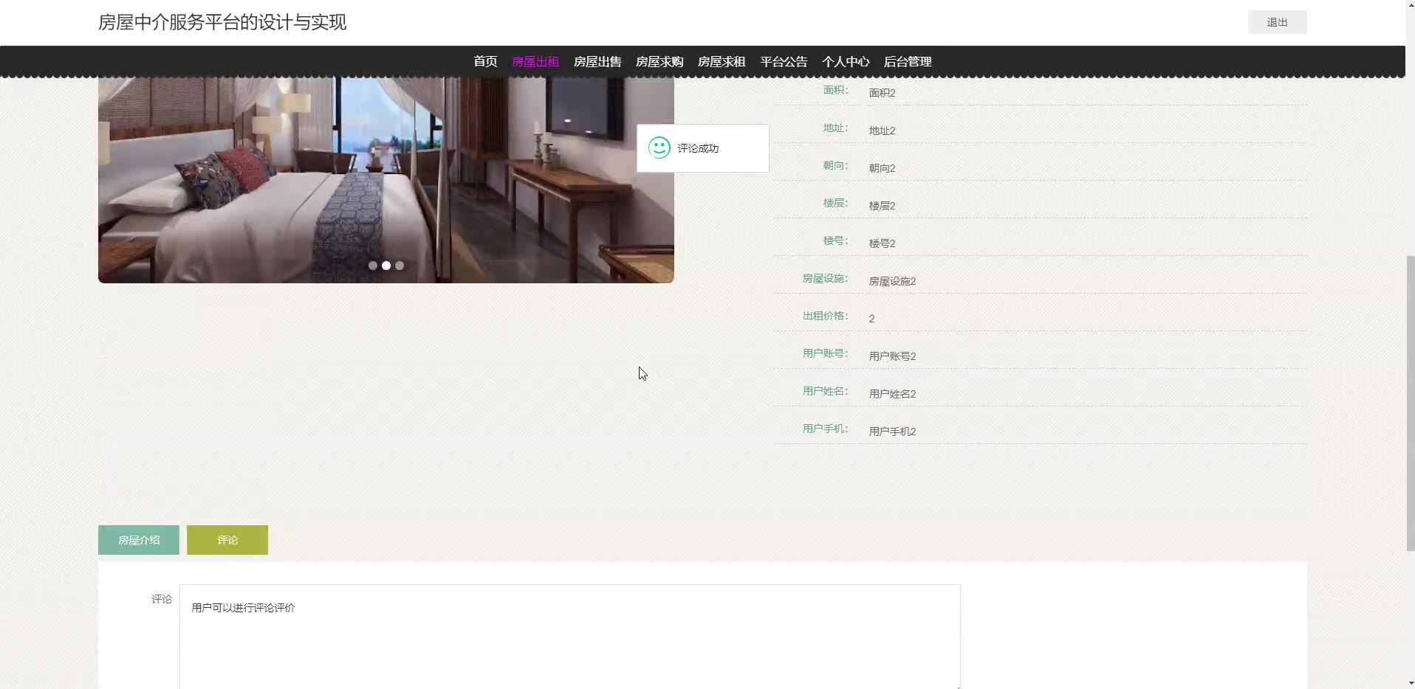Click the 用户姓名: field label
Screen dimensions: 1415x689
pos(825,391)
